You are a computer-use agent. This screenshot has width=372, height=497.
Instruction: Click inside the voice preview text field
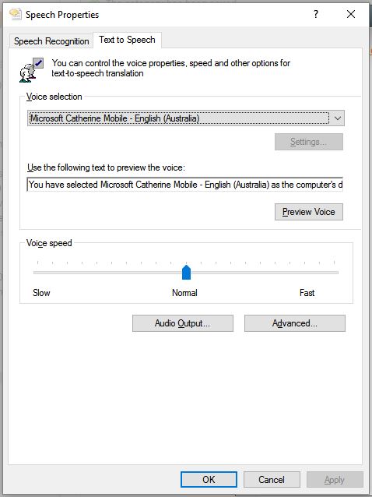(x=185, y=185)
